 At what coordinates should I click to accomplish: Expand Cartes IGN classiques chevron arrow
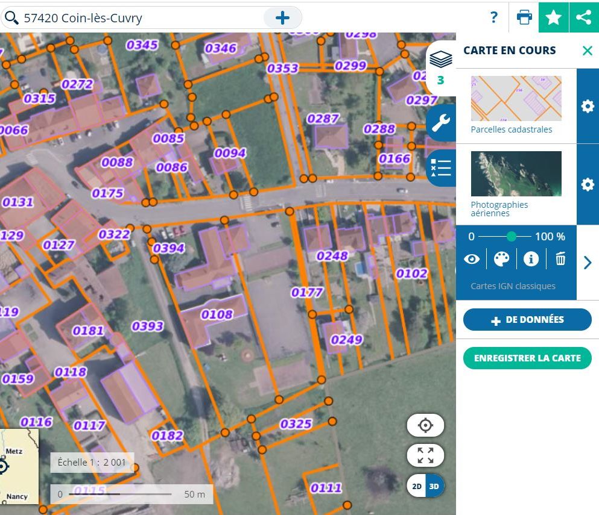[x=588, y=263]
